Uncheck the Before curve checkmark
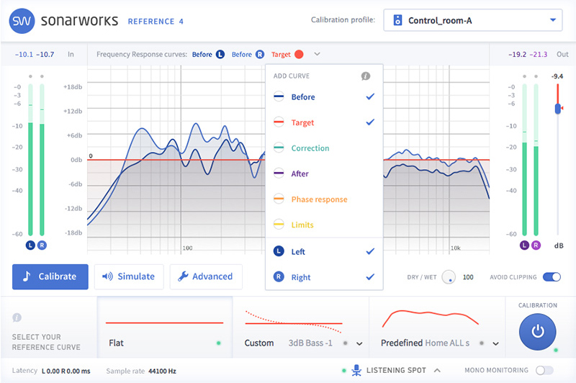This screenshot has width=576, height=383. click(x=370, y=96)
